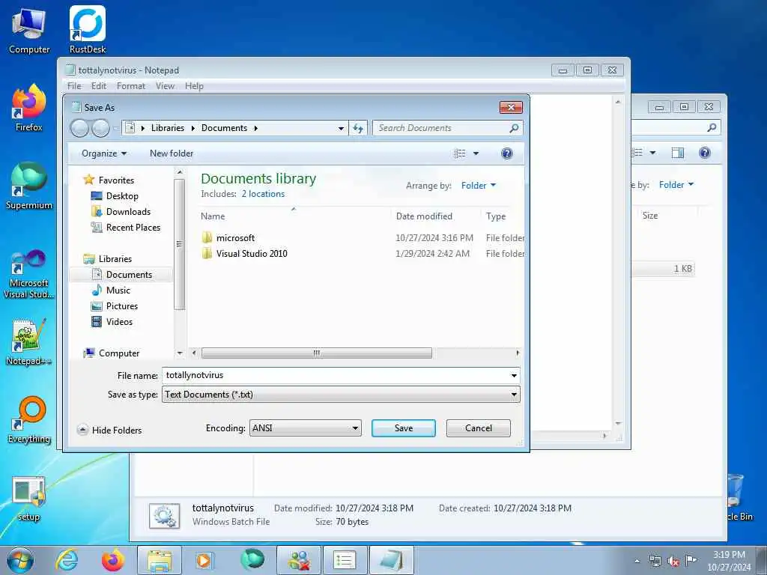Select the Notepad++ desktop shortcut
Screen dimensions: 767x575
tap(29, 342)
